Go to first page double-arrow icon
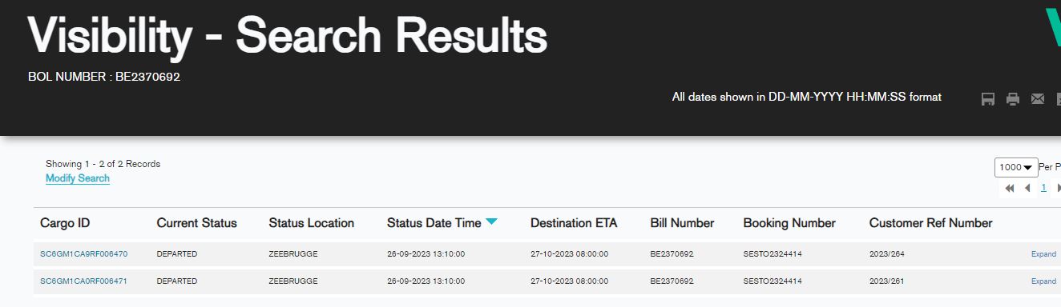 click(1010, 188)
